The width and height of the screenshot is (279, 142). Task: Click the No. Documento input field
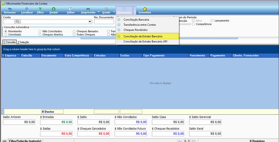coord(104,22)
